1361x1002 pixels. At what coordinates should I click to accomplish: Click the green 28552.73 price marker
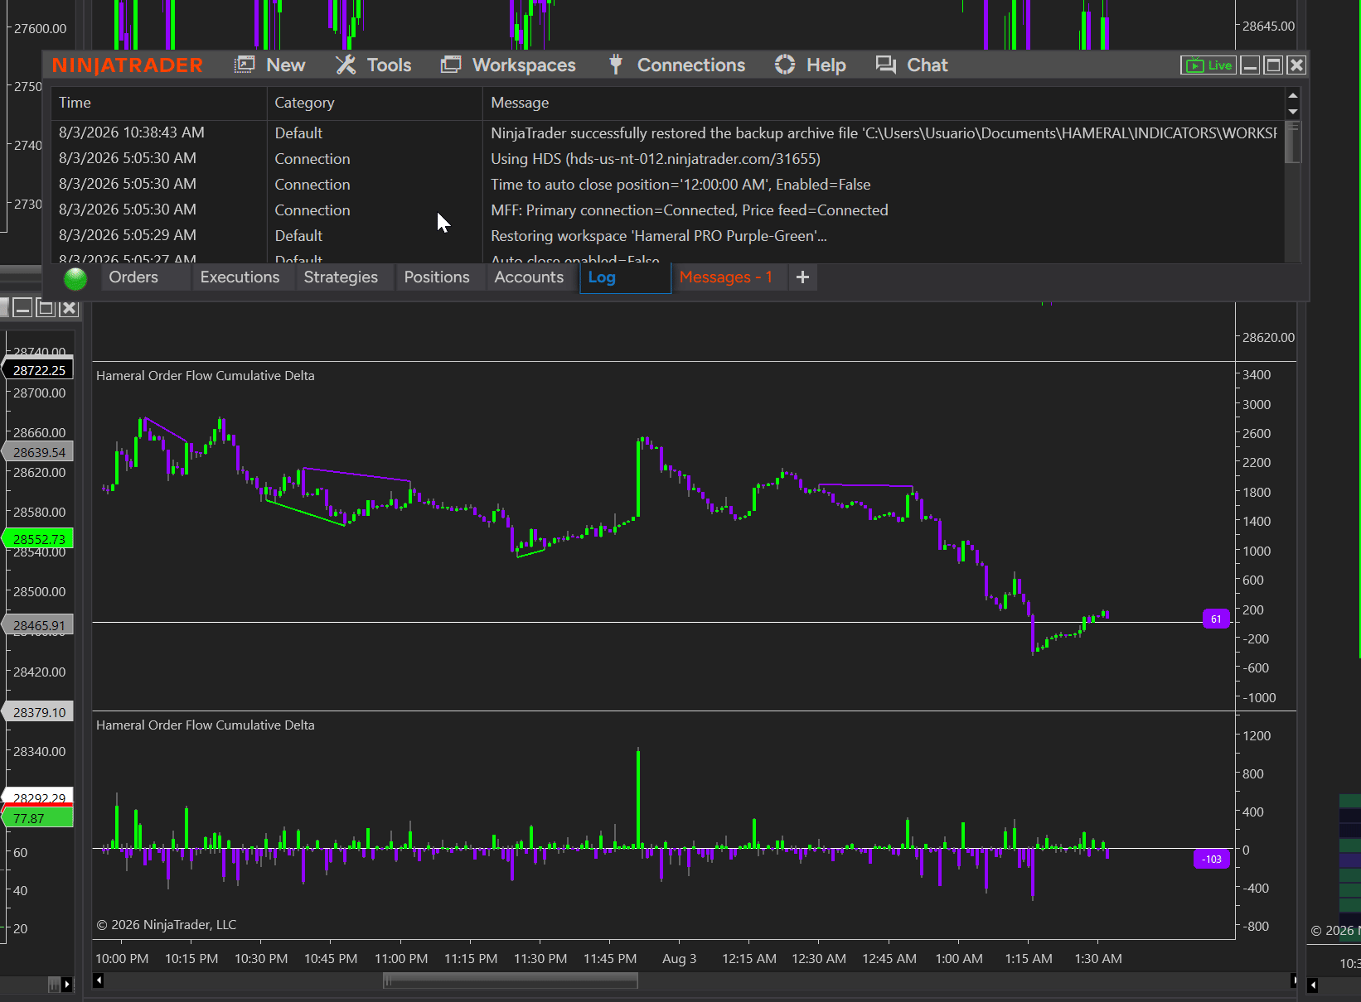[39, 539]
